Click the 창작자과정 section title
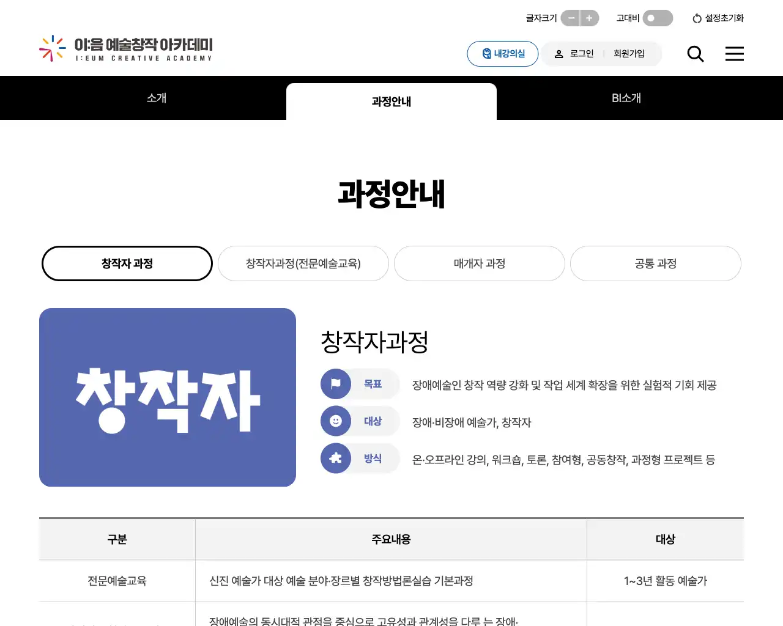 point(374,342)
